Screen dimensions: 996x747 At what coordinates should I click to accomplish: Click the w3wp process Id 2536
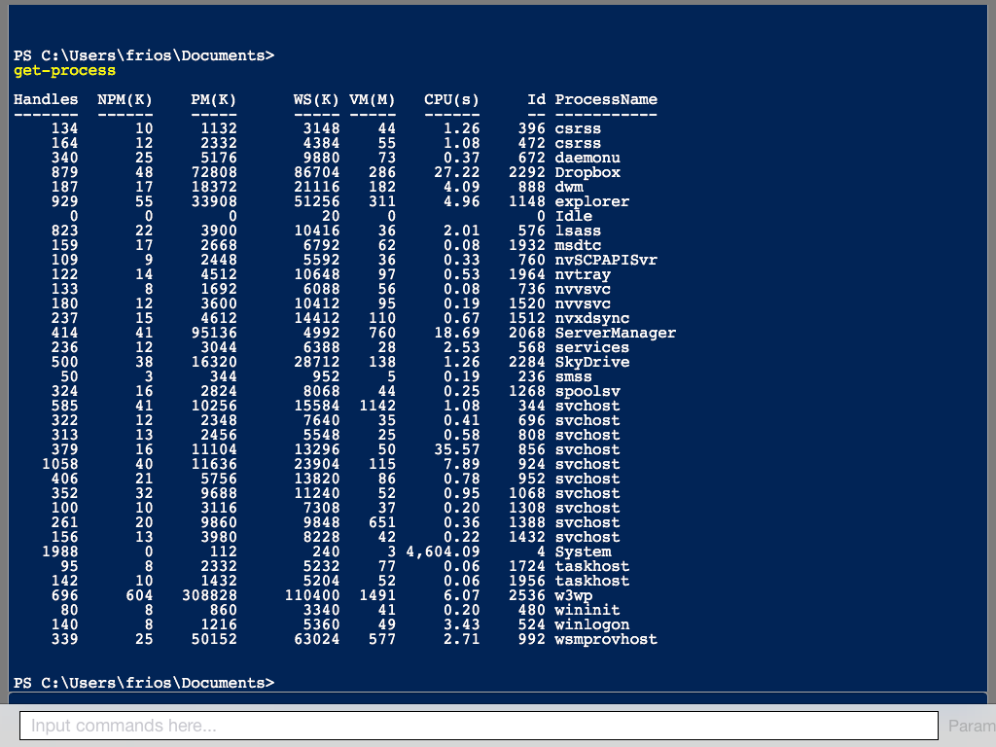[x=526, y=596]
